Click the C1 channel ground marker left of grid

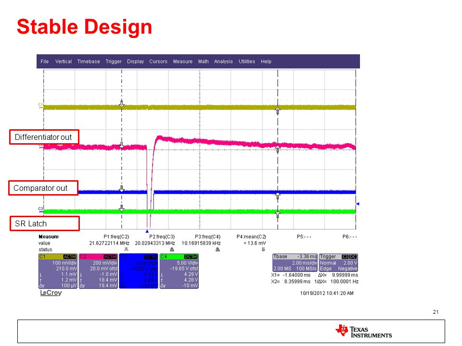40,105
